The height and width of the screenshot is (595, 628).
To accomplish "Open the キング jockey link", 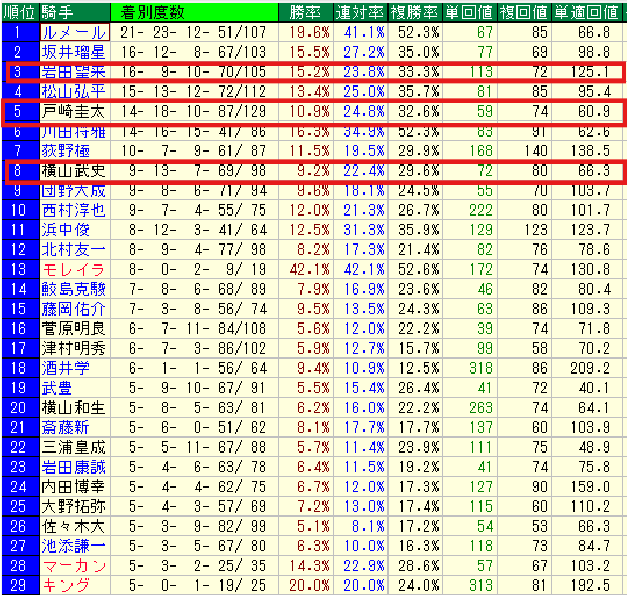I will (66, 585).
